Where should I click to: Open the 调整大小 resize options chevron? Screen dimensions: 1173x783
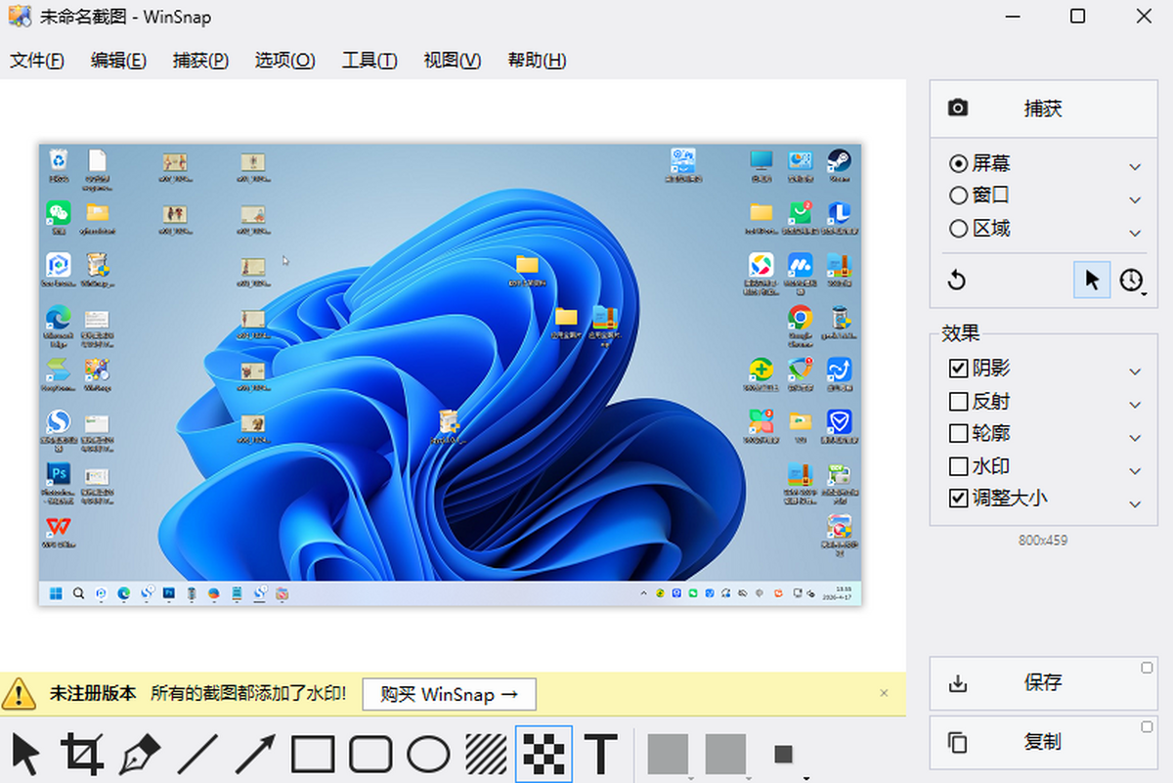click(1135, 503)
